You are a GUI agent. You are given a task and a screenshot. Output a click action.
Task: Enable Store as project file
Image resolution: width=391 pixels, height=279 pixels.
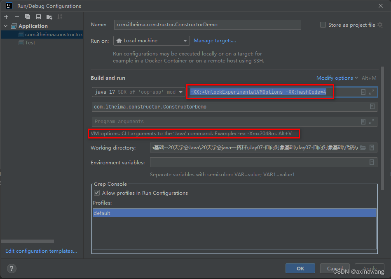[323, 25]
